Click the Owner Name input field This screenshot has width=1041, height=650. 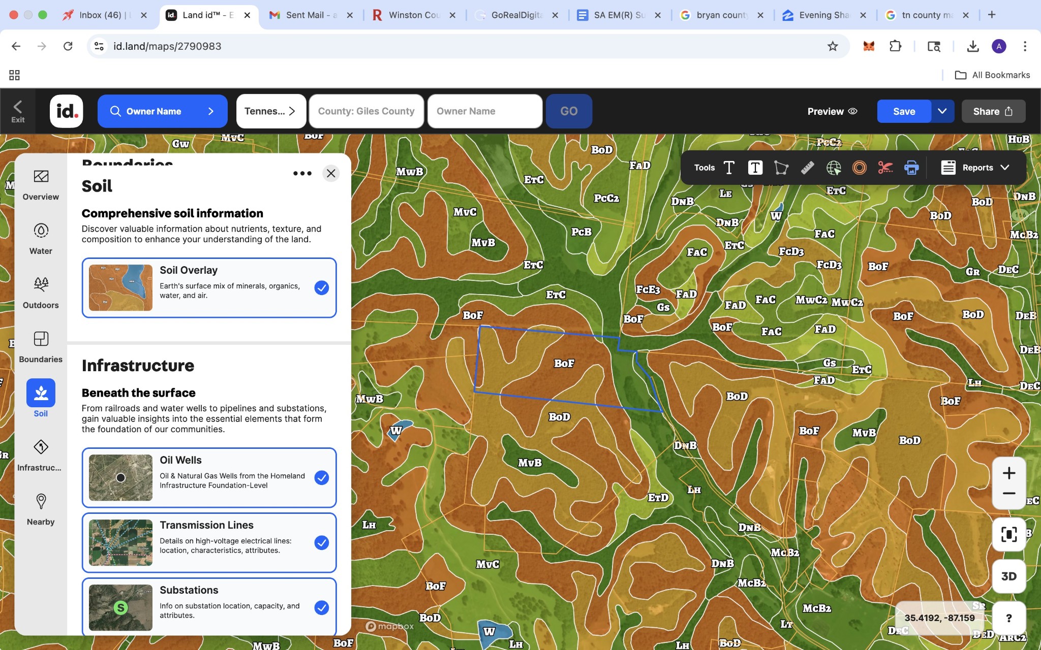[x=484, y=111]
